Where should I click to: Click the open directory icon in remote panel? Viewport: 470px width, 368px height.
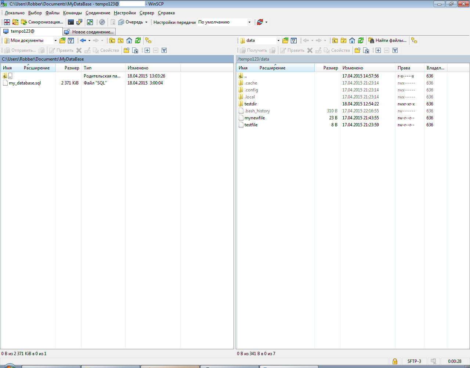pos(285,40)
